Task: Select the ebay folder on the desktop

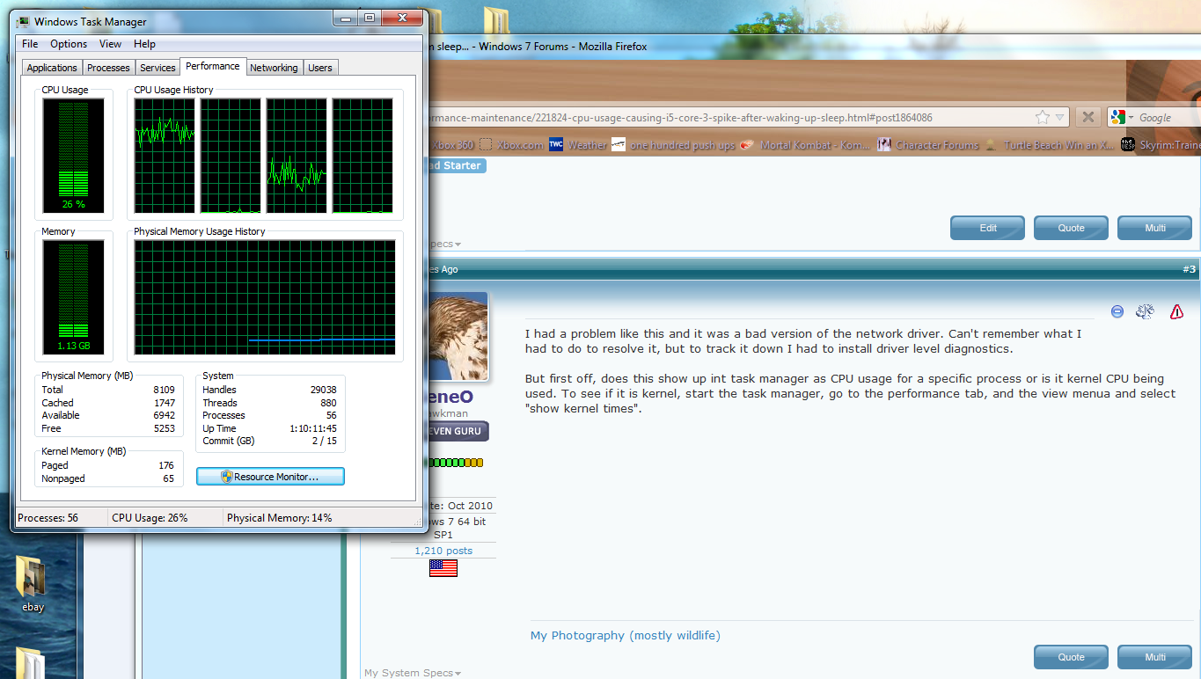Action: coord(32,583)
